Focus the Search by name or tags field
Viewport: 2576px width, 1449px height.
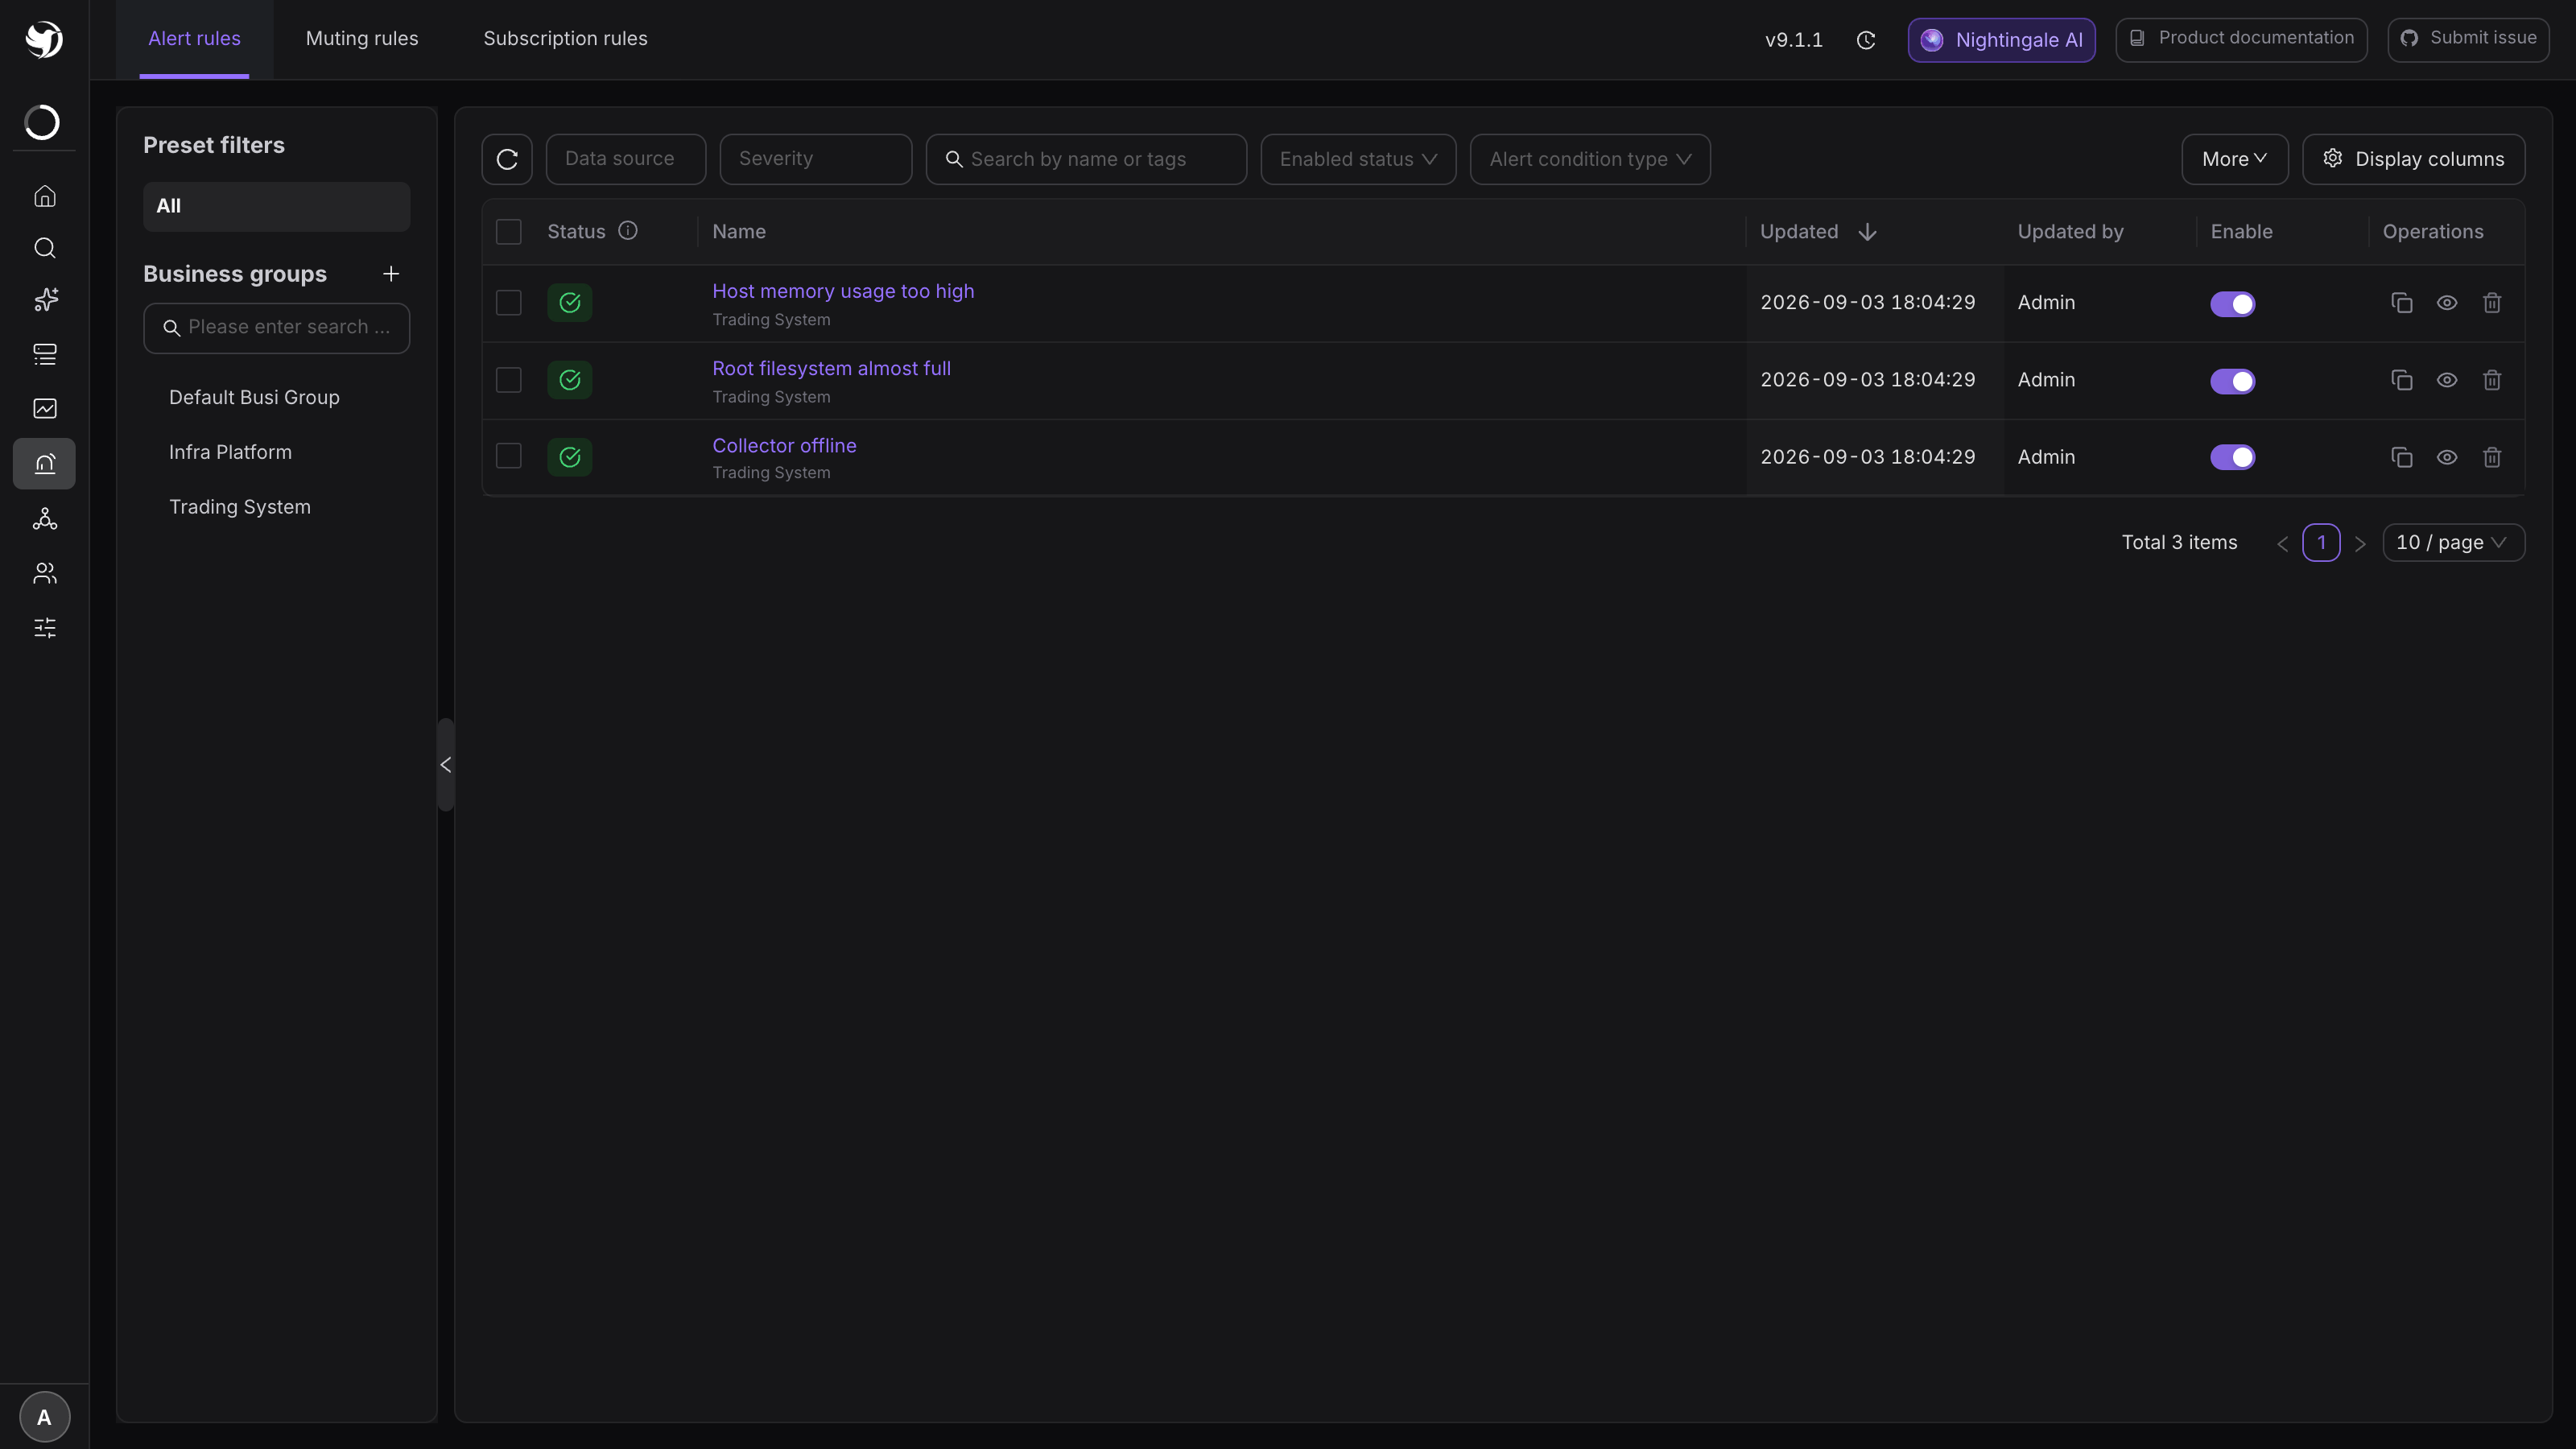tap(1086, 159)
